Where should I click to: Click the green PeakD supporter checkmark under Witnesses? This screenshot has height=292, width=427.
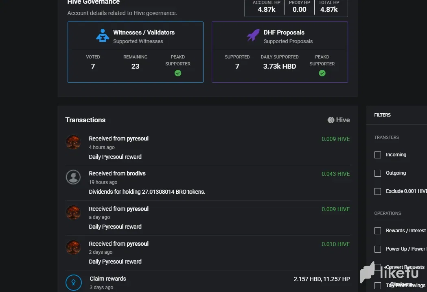178,73
